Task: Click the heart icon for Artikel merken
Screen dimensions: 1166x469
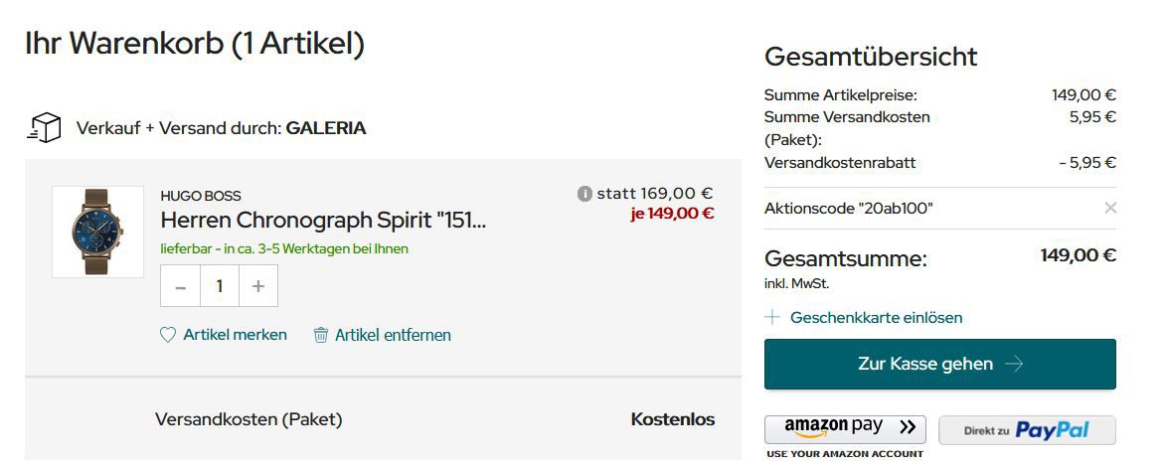Action: click(168, 335)
